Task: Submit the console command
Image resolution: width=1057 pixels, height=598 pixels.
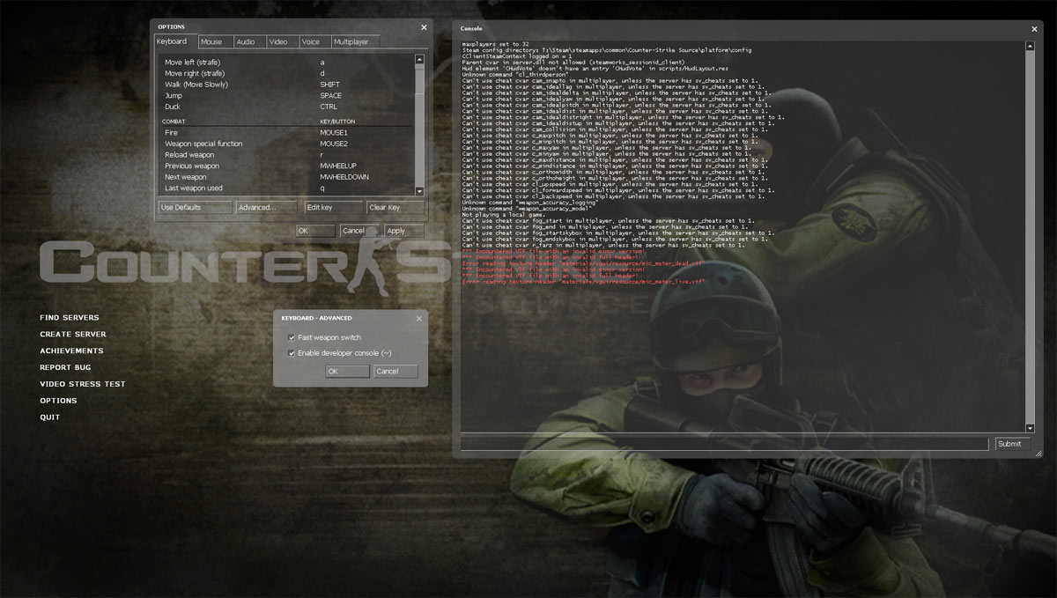Action: pos(1013,444)
